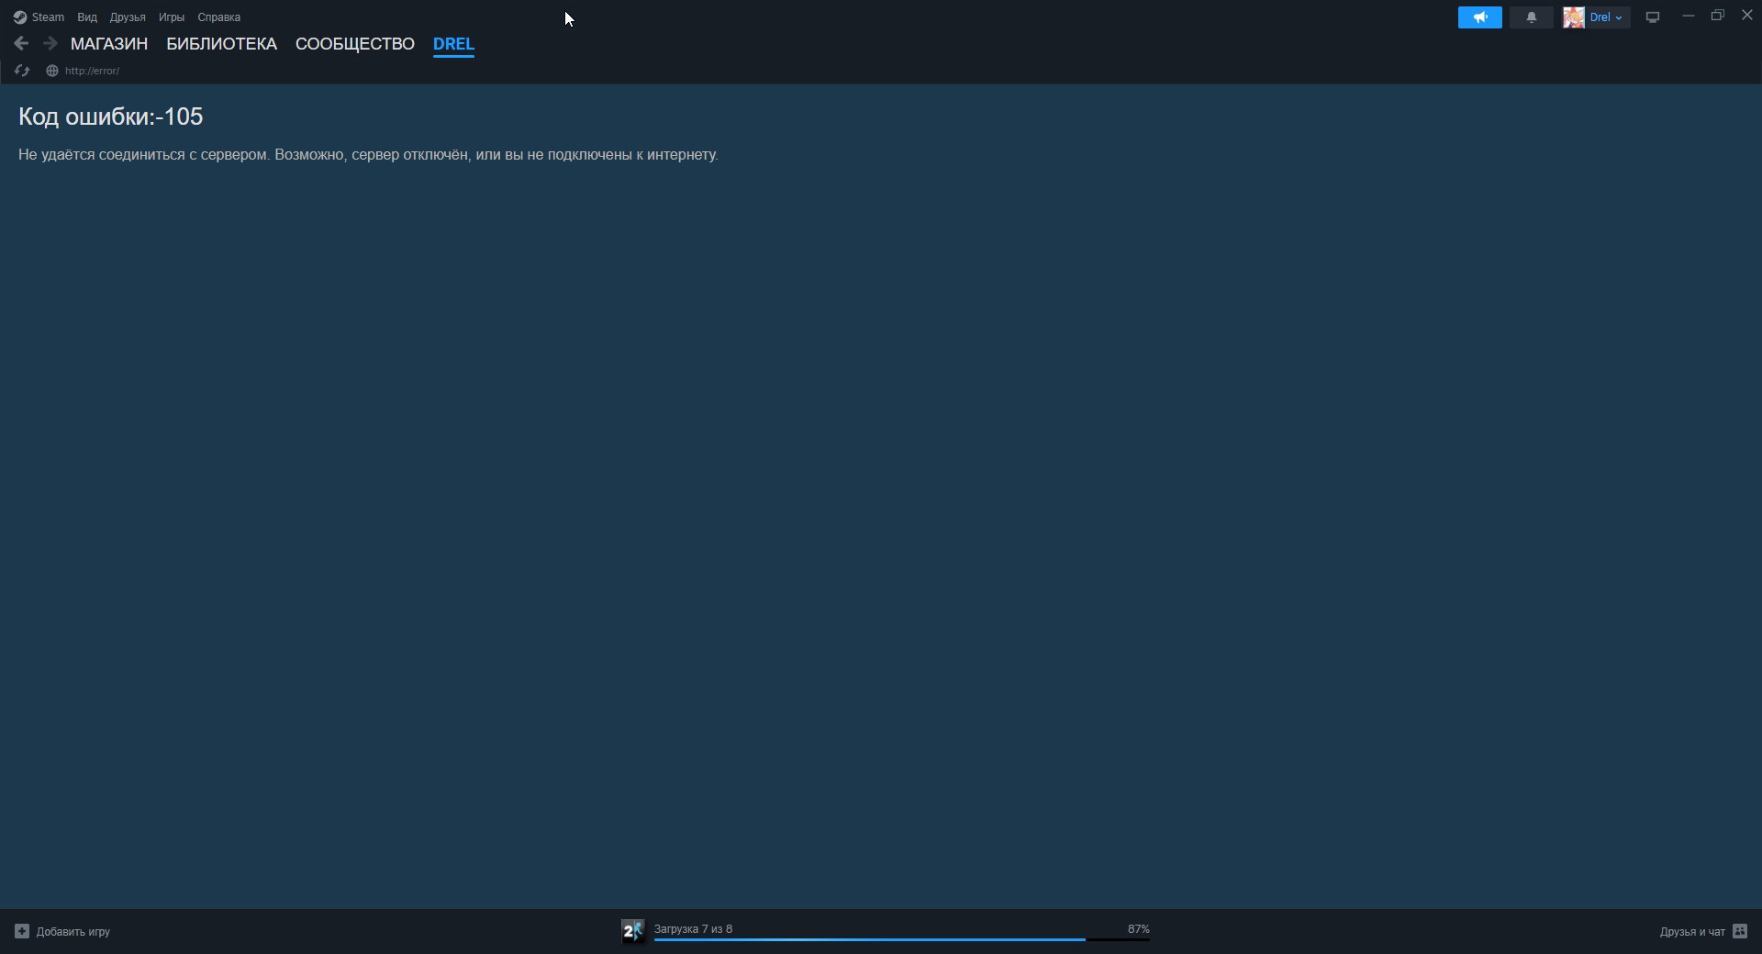This screenshot has width=1762, height=954.
Task: Open the announcements megaphone button
Action: click(1479, 17)
